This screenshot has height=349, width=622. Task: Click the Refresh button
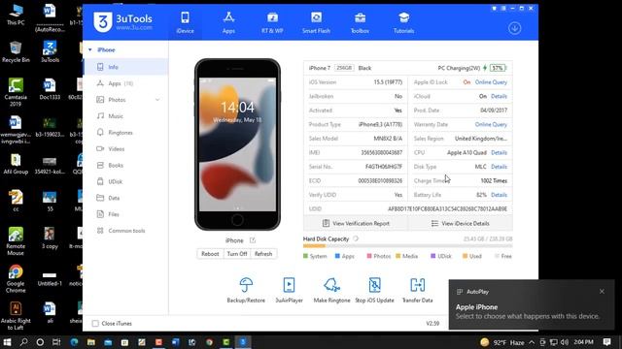pyautogui.click(x=263, y=254)
